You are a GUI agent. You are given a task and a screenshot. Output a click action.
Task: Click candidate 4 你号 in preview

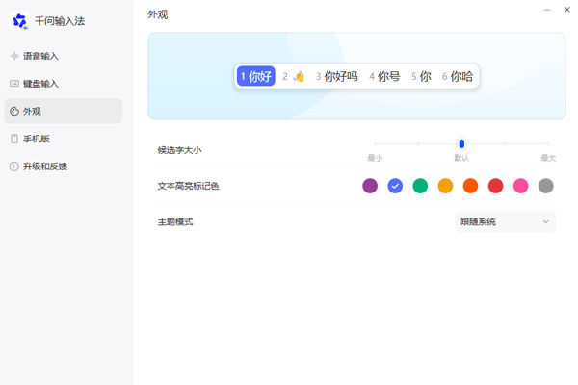[x=384, y=76]
